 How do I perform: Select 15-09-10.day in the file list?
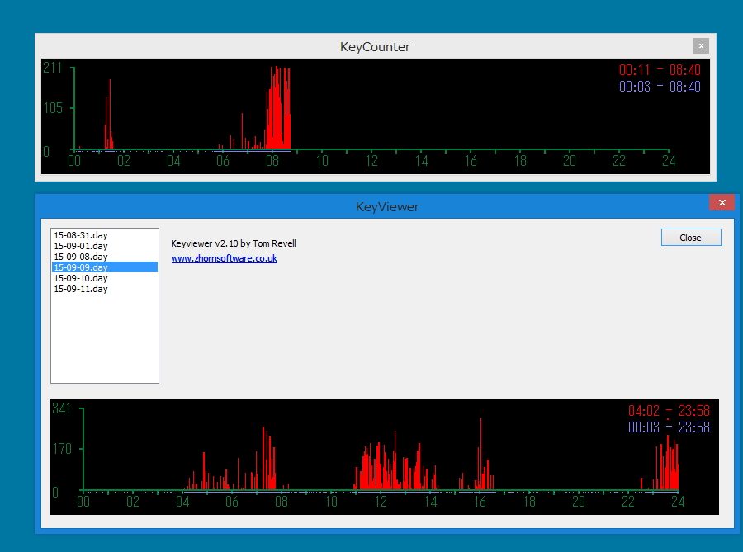[104, 278]
